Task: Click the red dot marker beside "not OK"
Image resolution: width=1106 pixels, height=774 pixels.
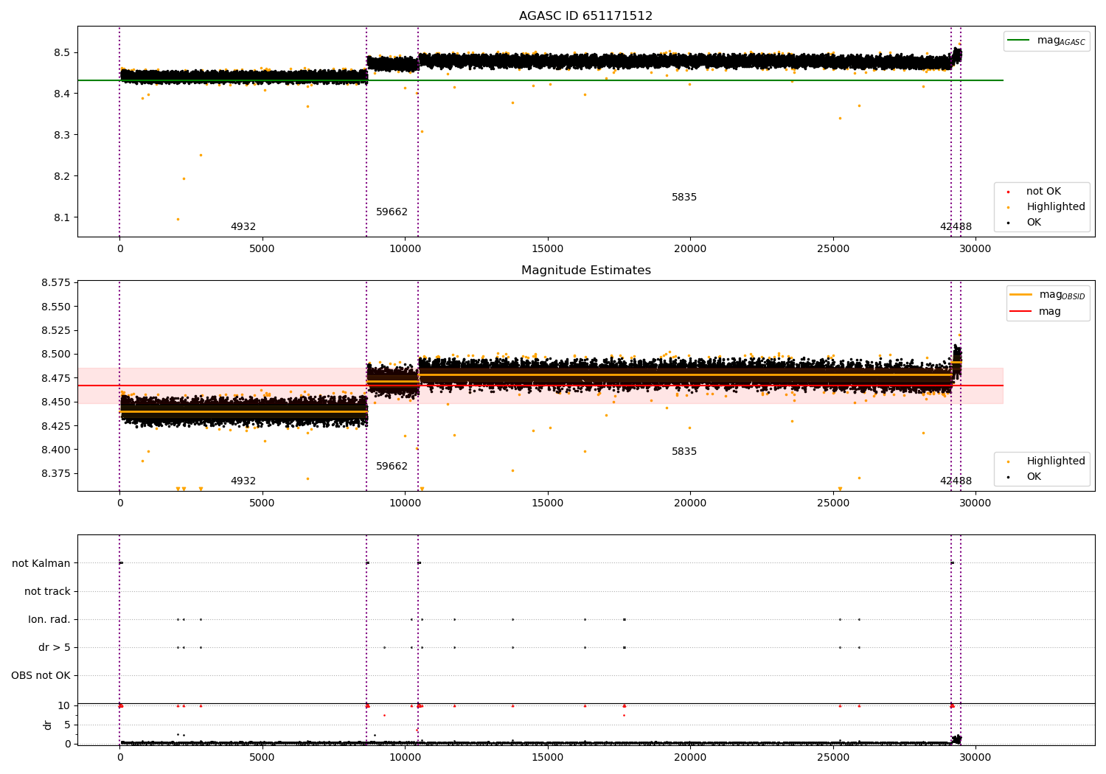Action: click(x=1008, y=192)
